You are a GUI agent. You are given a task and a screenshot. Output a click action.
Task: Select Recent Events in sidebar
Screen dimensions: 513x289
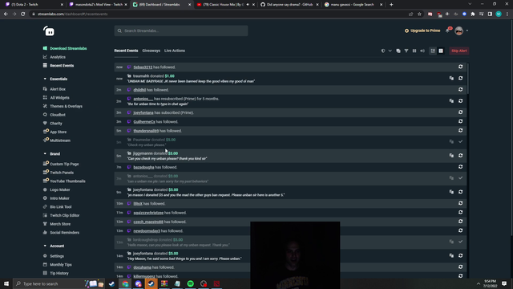pos(62,66)
